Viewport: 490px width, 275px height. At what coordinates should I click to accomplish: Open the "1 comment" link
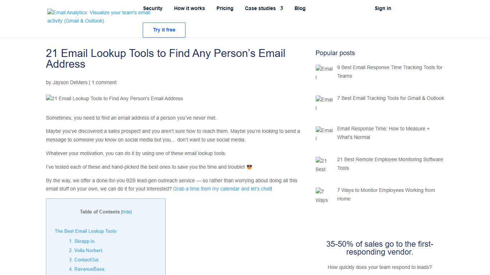104,82
